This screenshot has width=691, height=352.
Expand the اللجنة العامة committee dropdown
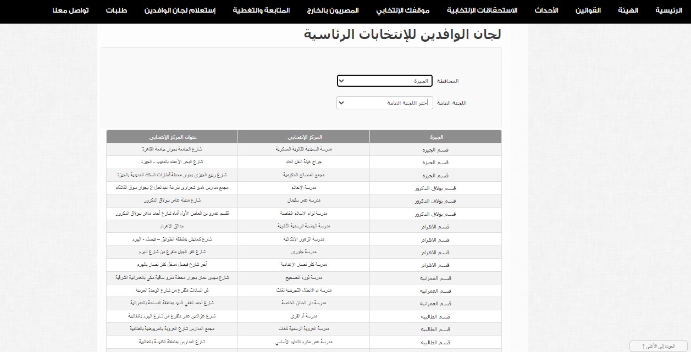384,103
